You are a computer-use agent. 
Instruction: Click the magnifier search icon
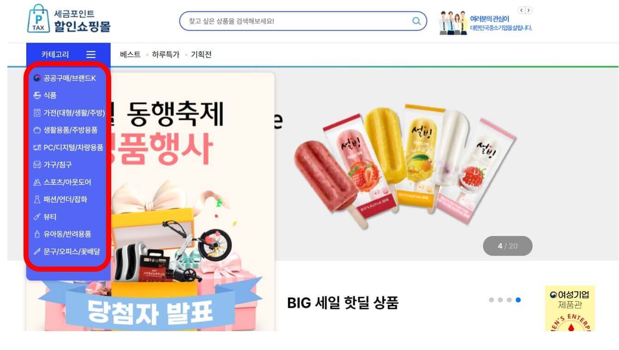point(416,21)
